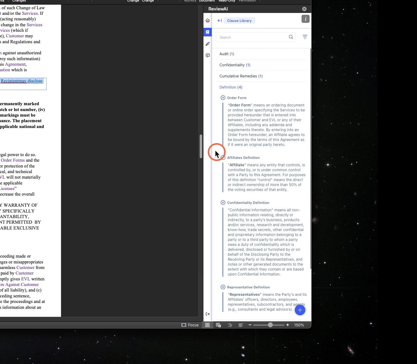The height and width of the screenshot is (364, 417).
Task: Switch to Draft view in status bar
Action: (241, 325)
